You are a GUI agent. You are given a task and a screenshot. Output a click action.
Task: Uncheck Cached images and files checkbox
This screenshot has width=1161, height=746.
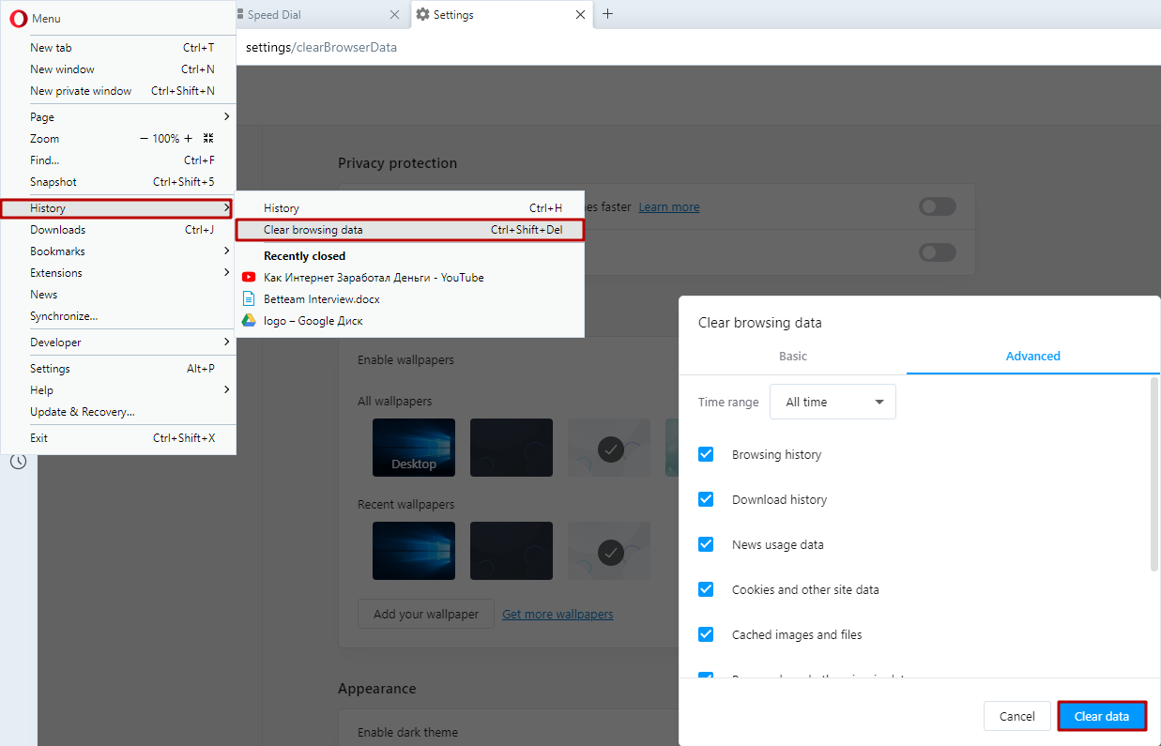point(706,634)
